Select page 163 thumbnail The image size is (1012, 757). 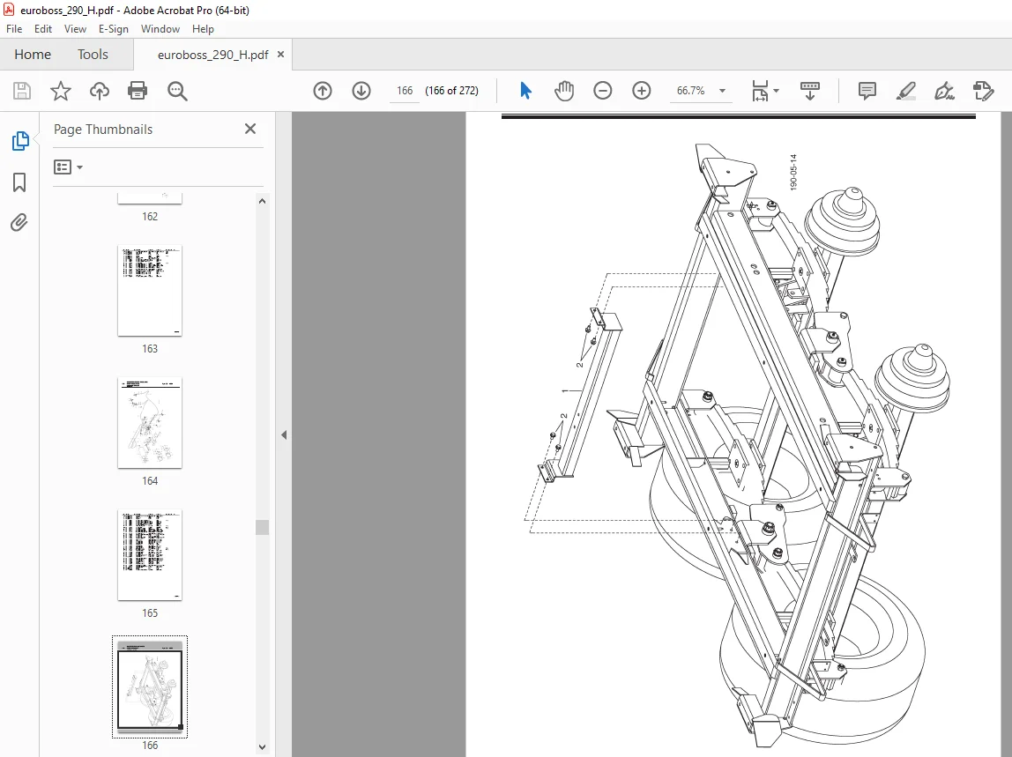coord(150,291)
